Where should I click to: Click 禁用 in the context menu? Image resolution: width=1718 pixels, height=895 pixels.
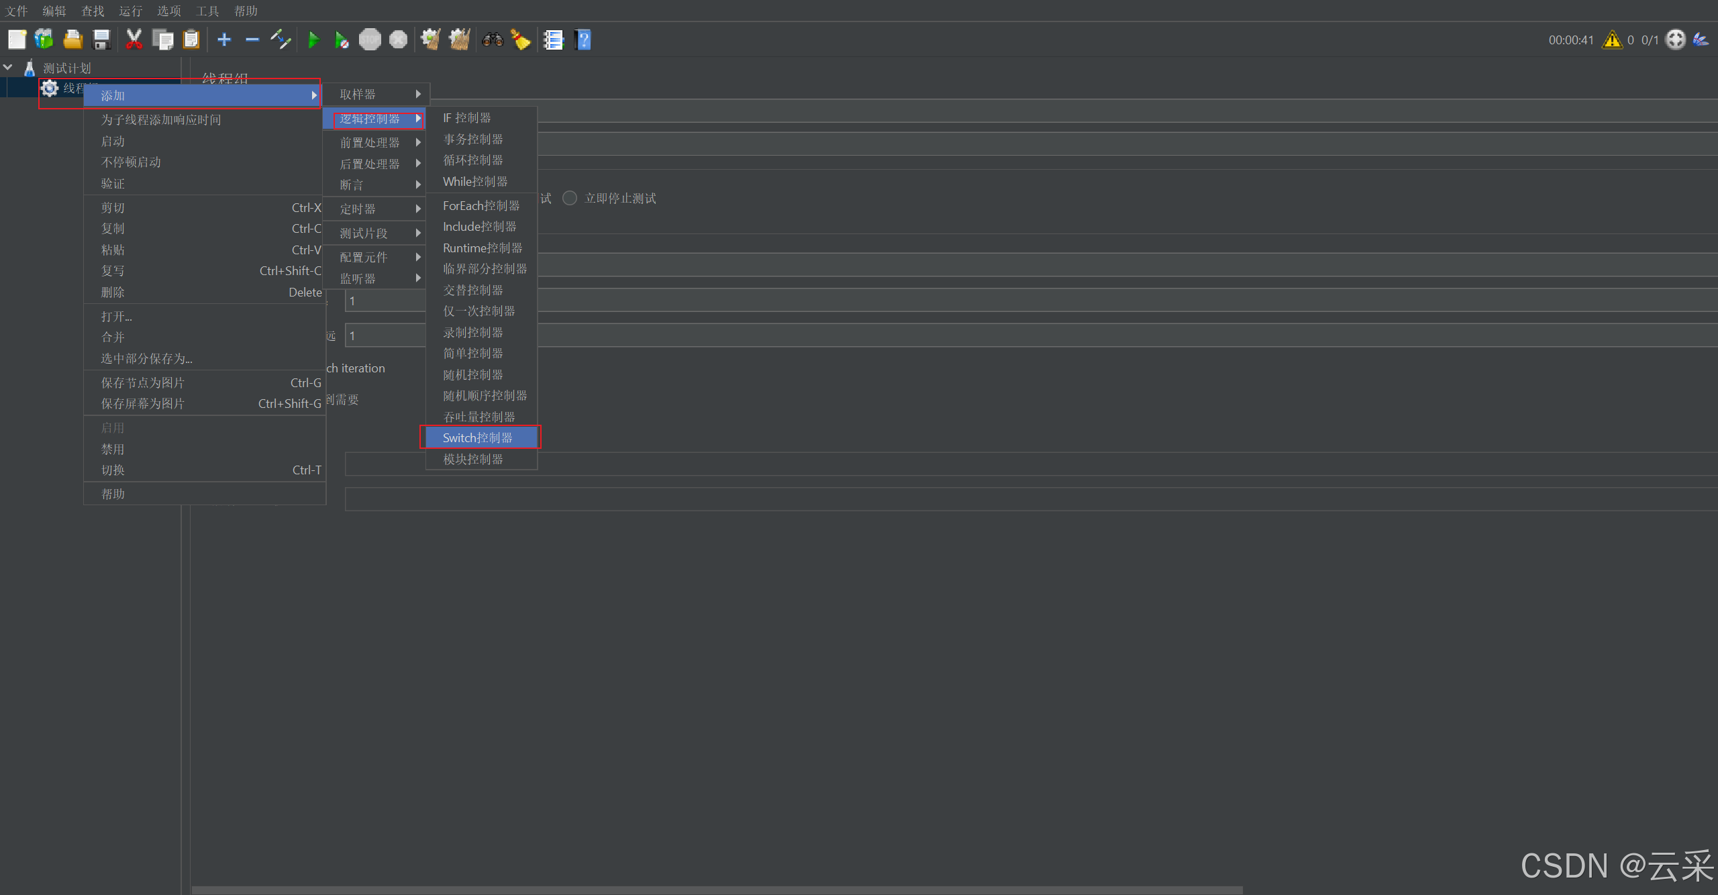tap(113, 449)
